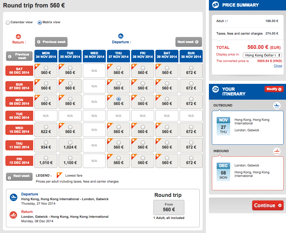Select the Calendar view radio button

pos(8,22)
